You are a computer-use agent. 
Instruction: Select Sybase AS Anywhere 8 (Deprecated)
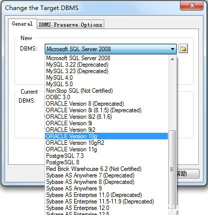(107, 182)
